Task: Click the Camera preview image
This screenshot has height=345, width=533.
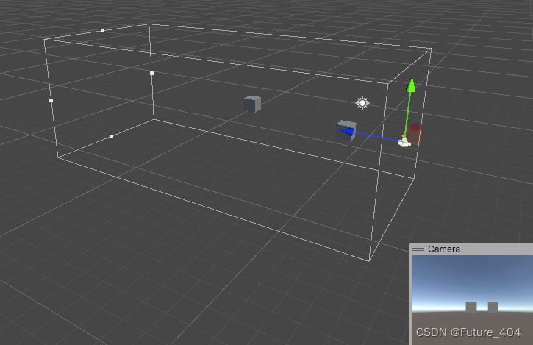Action: point(472,300)
